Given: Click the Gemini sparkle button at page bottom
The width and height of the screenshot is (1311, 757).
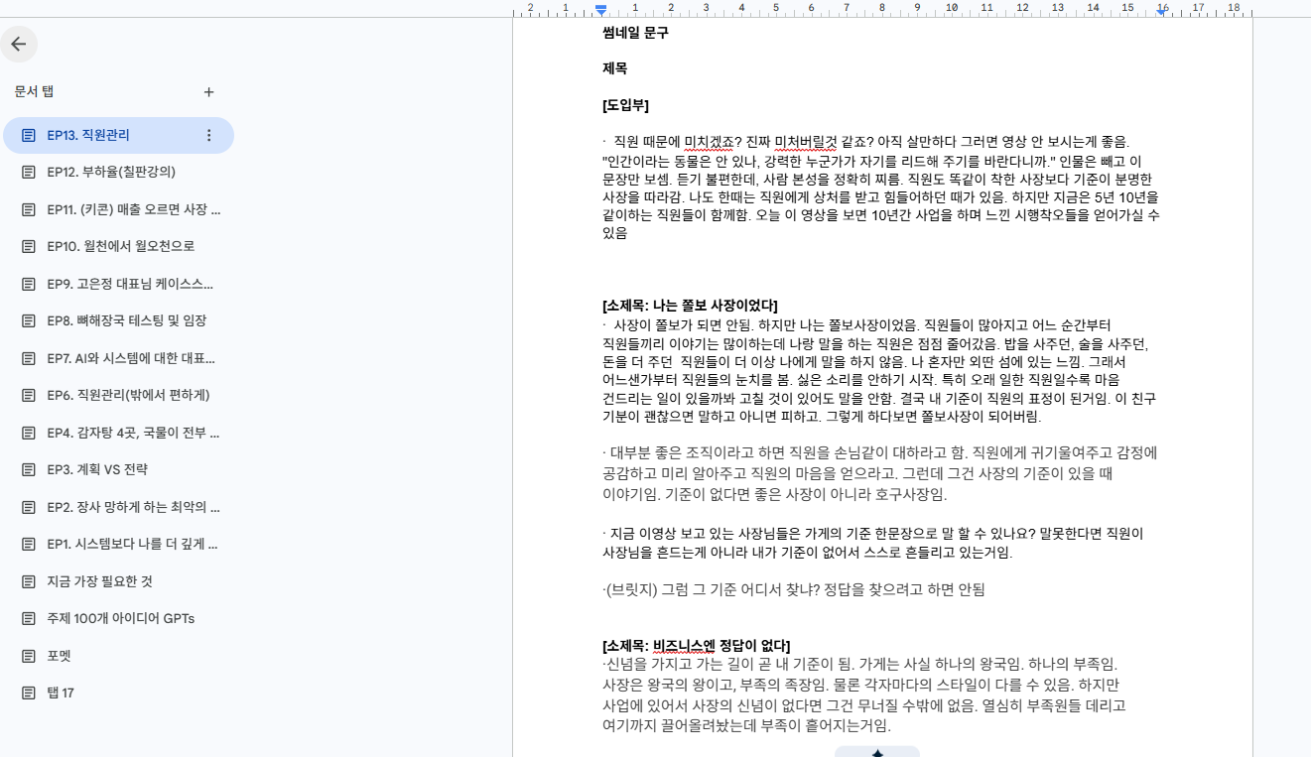Looking at the screenshot, I should click(x=876, y=752).
